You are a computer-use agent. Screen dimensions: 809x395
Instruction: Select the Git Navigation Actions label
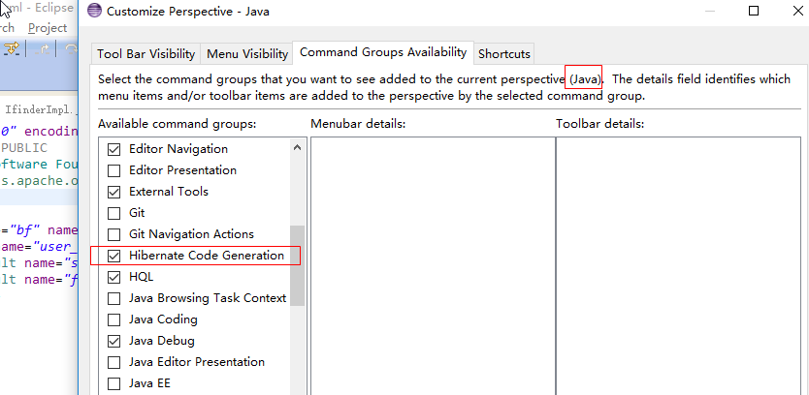click(x=191, y=234)
